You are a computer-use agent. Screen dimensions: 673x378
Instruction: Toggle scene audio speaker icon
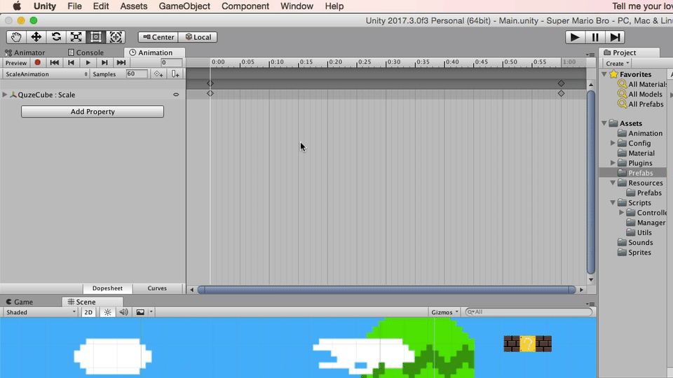tap(123, 312)
